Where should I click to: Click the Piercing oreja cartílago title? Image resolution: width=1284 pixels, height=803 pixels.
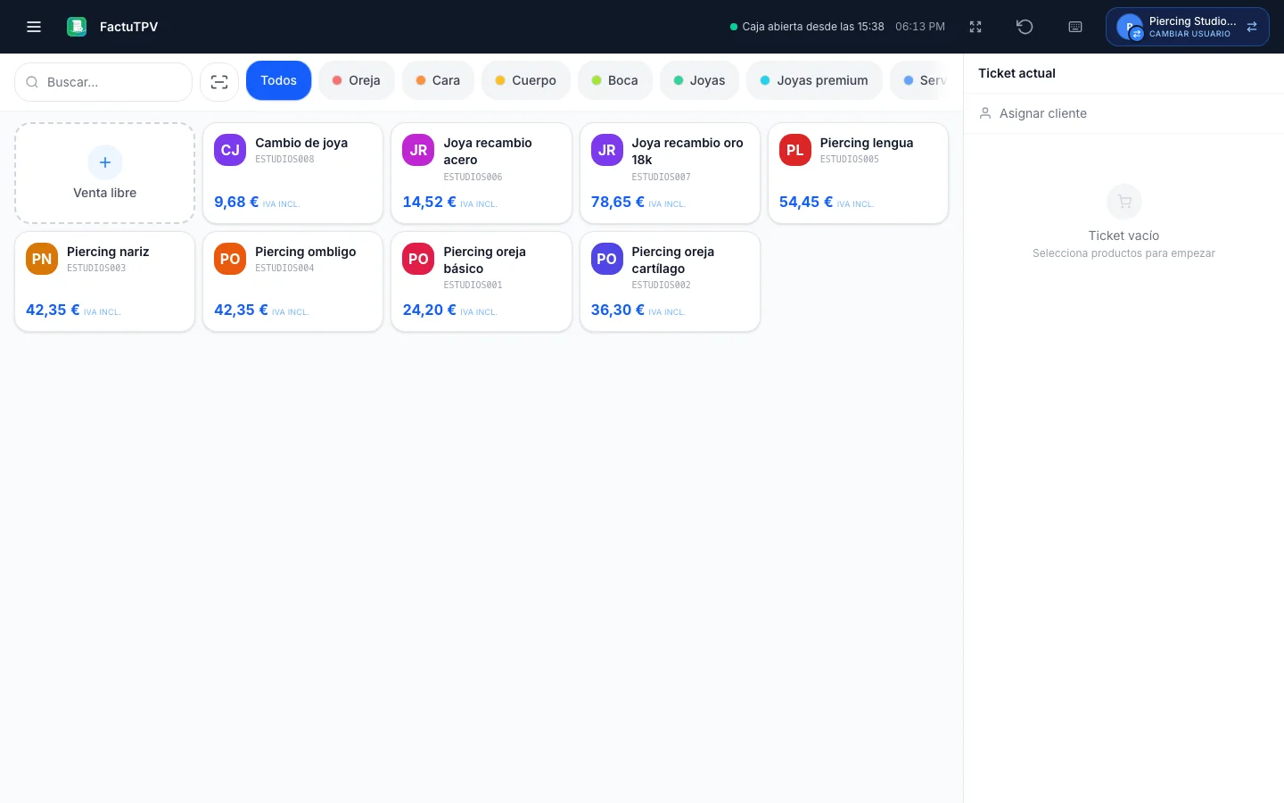[x=673, y=260]
